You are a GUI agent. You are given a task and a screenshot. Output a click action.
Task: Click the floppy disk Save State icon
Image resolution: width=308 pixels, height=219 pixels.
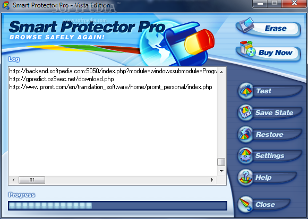pyautogui.click(x=245, y=113)
